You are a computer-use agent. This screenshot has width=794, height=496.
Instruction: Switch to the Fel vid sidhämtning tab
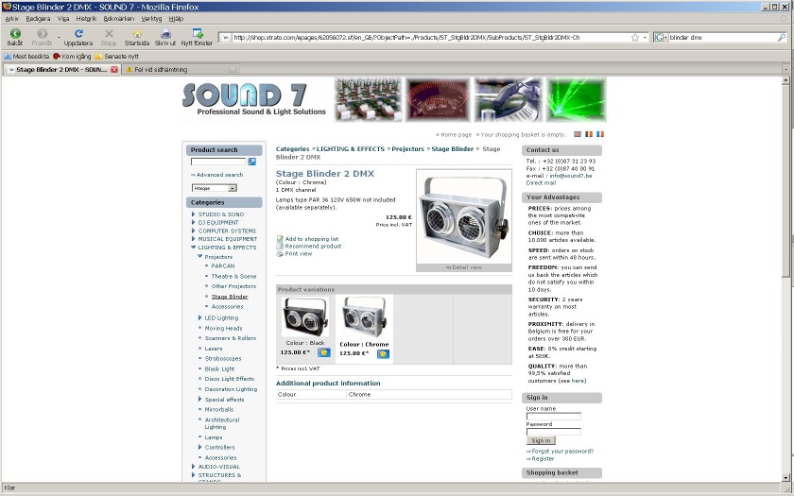tap(180, 69)
